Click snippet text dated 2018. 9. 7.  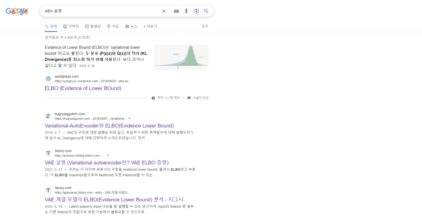click(x=119, y=135)
